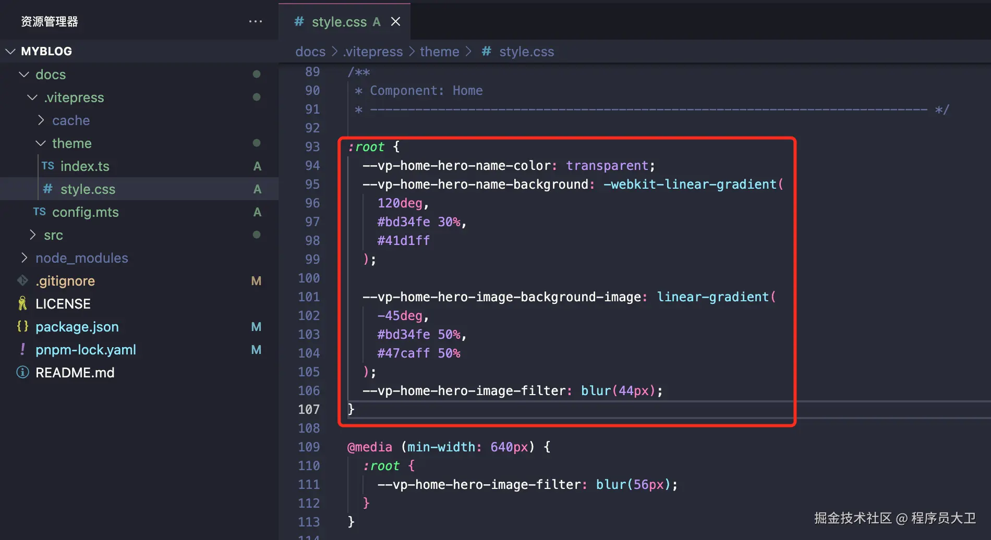
Task: Click line number 107 in the gutter
Action: [309, 410]
